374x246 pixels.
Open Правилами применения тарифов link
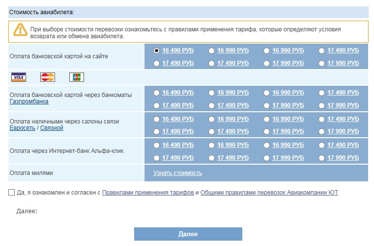[147, 193]
